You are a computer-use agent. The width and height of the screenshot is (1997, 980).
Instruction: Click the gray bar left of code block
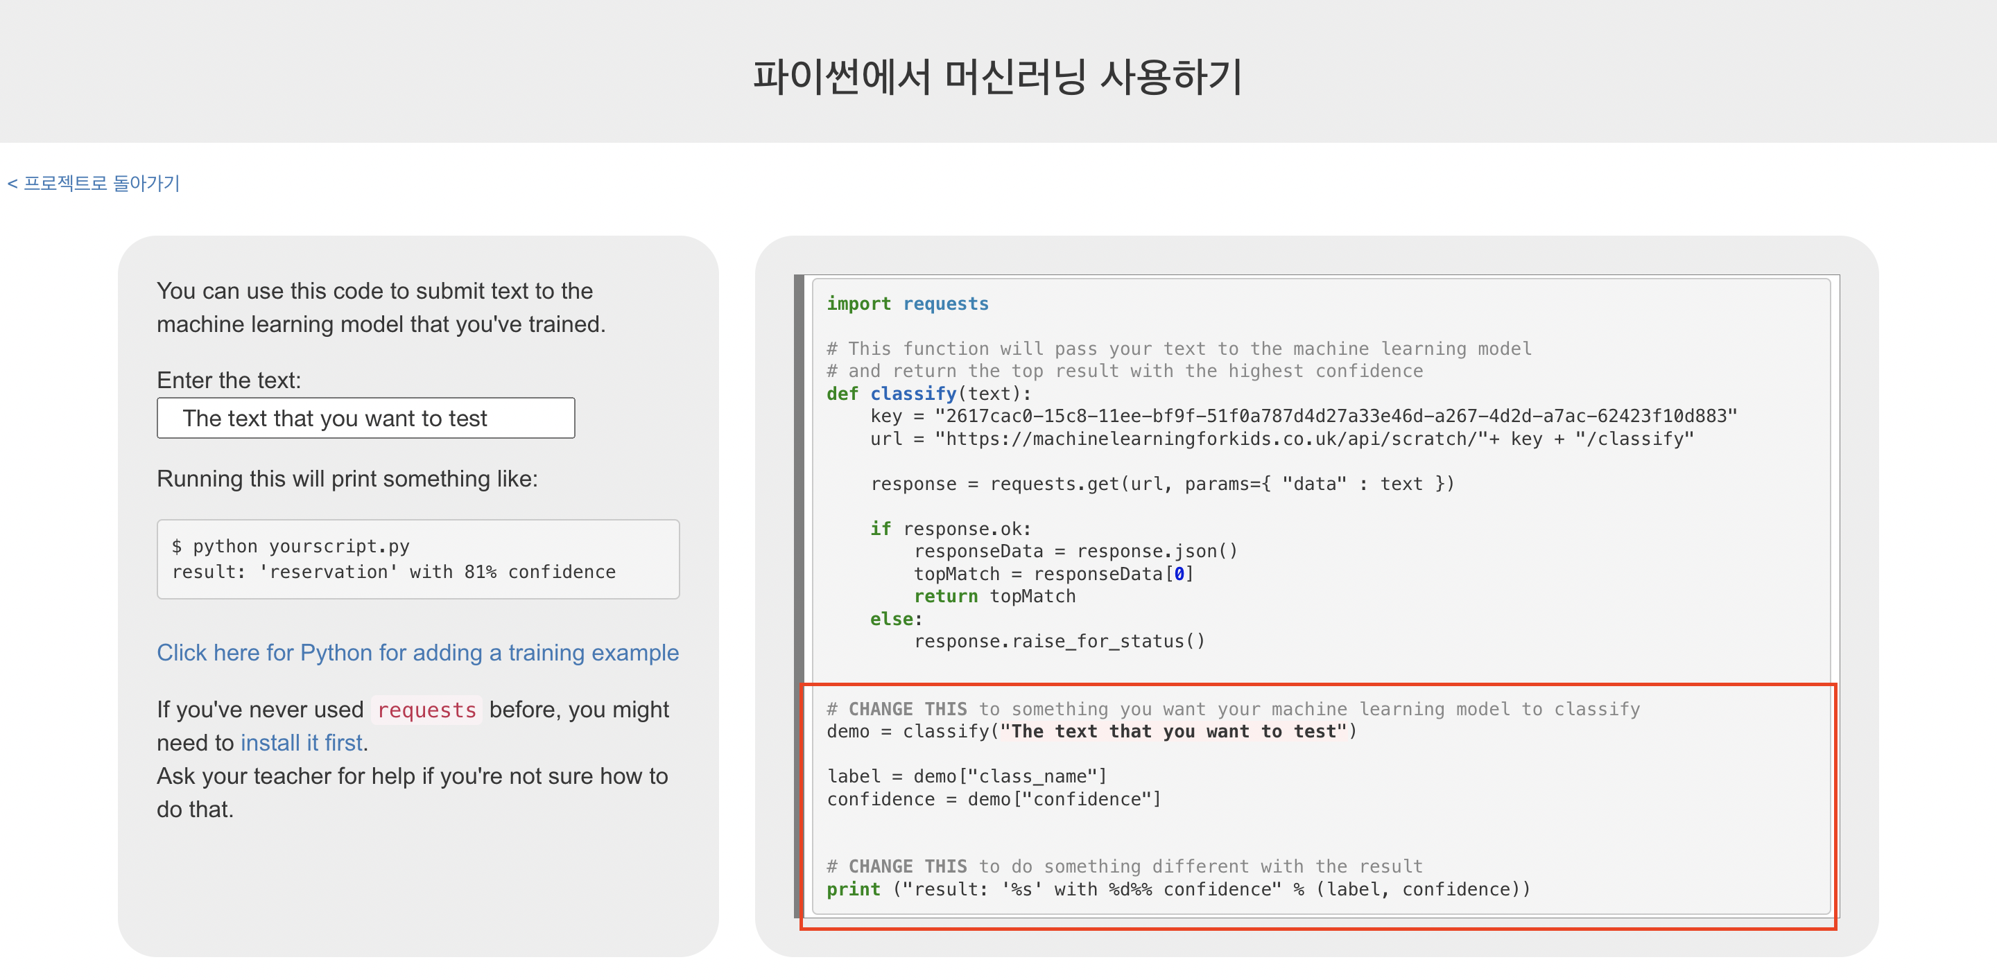click(799, 597)
